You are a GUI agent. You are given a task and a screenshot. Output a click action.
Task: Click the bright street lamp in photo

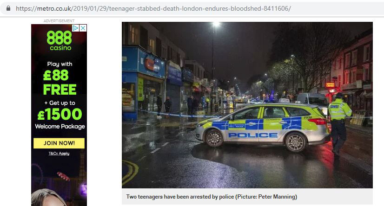click(x=216, y=24)
